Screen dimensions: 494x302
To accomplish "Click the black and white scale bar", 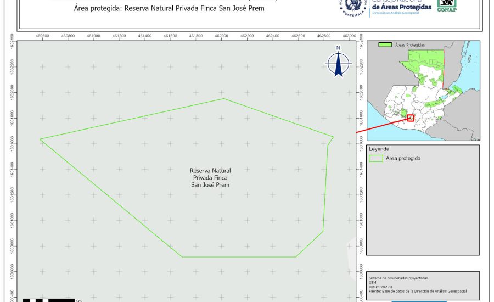I will click(x=49, y=300).
